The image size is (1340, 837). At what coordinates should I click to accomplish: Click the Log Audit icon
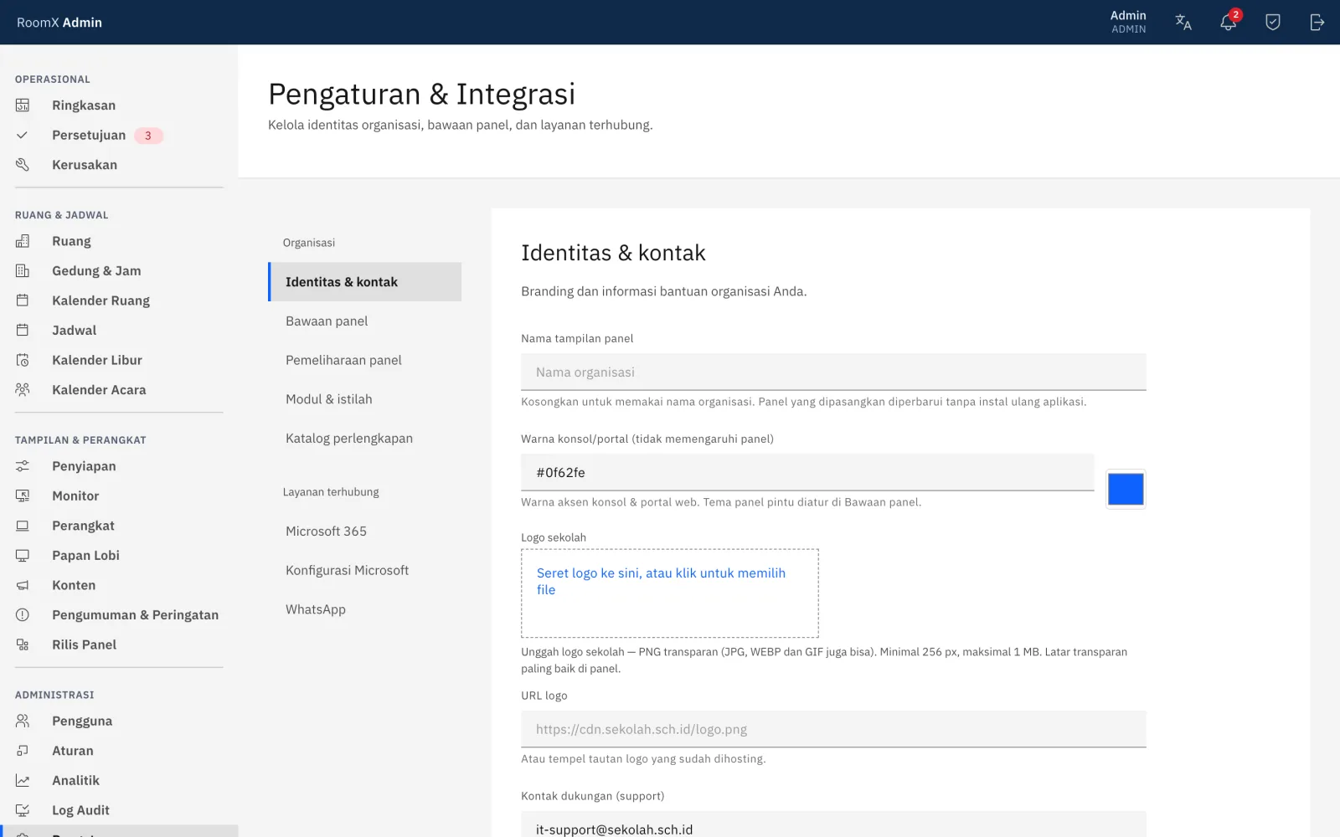click(23, 810)
